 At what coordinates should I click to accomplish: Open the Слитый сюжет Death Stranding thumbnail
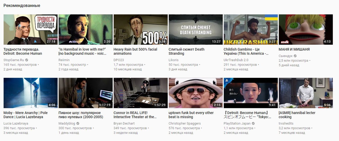196,29
